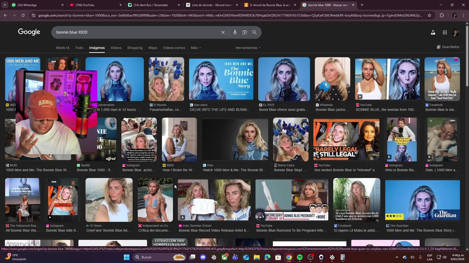469x263 pixels.
Task: Open the Bonnie Blue Pregnant YouTube thumbnail
Action: [x=292, y=200]
